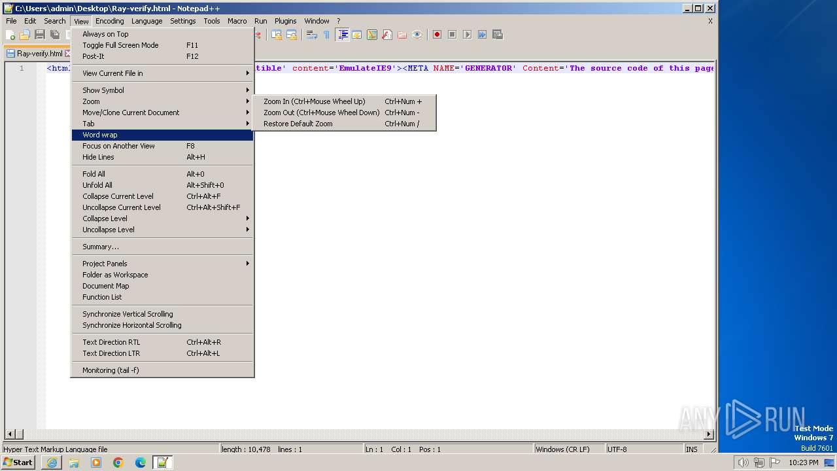Choose Hide Lines menu entry
This screenshot has width=837, height=471.
coord(162,157)
